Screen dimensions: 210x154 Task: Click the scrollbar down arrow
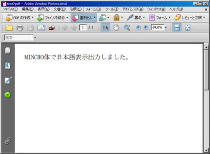pyautogui.click(x=206, y=151)
